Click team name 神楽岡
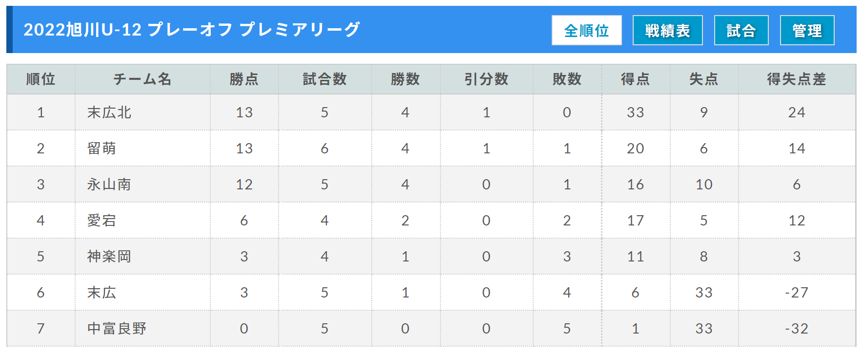 point(109,257)
